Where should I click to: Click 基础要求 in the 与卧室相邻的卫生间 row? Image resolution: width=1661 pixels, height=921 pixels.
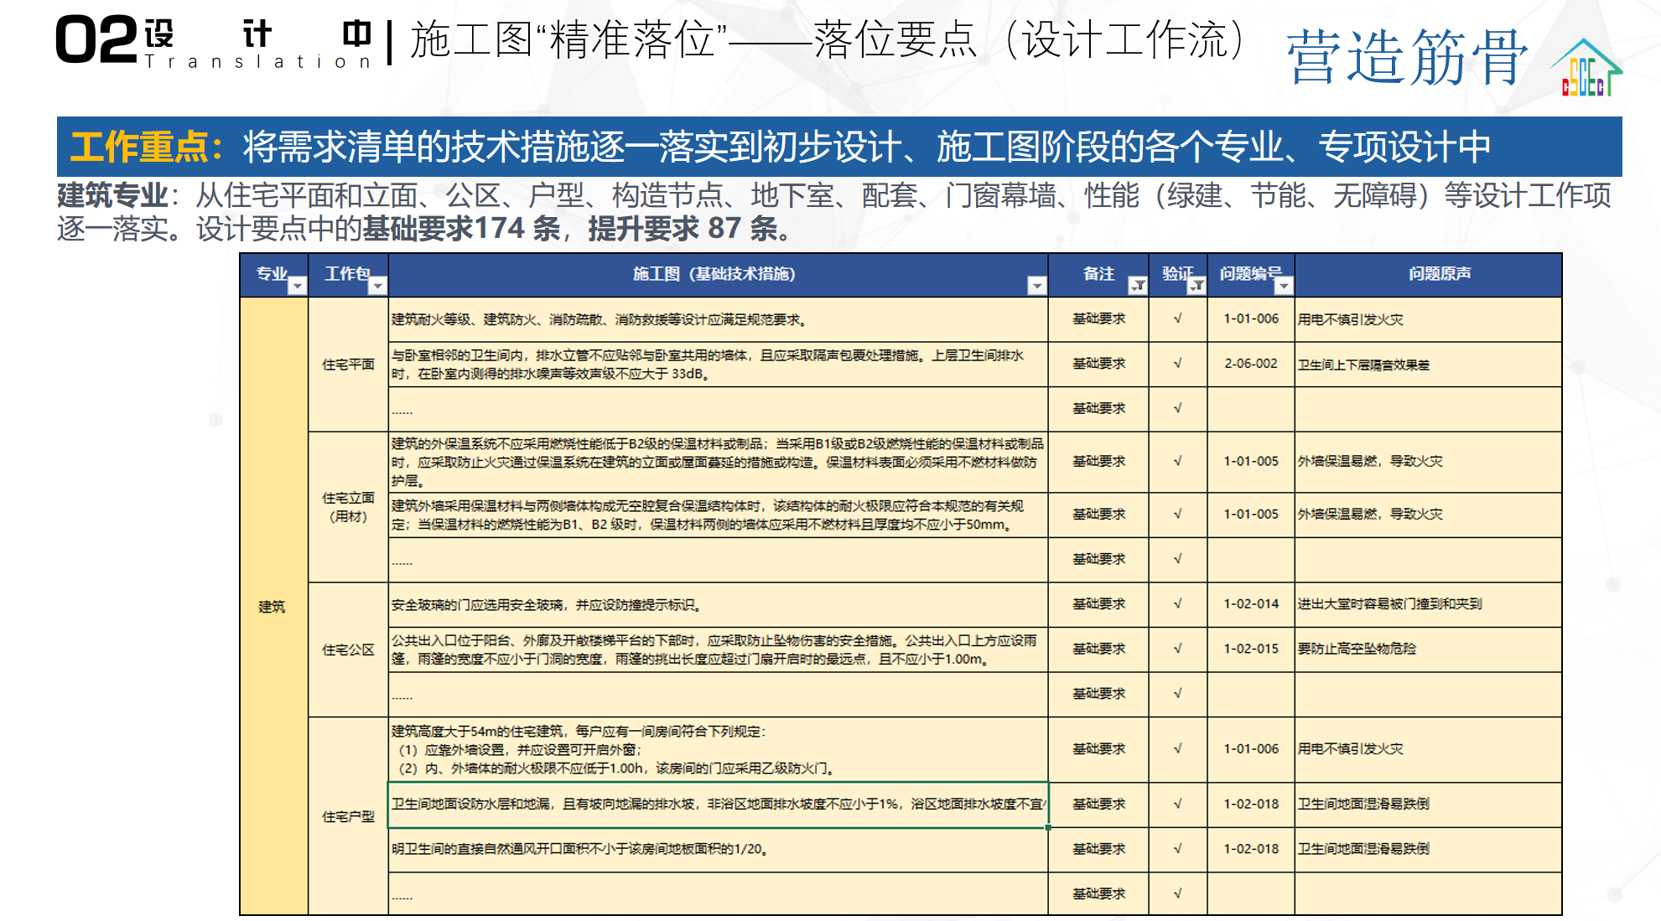pos(1098,364)
